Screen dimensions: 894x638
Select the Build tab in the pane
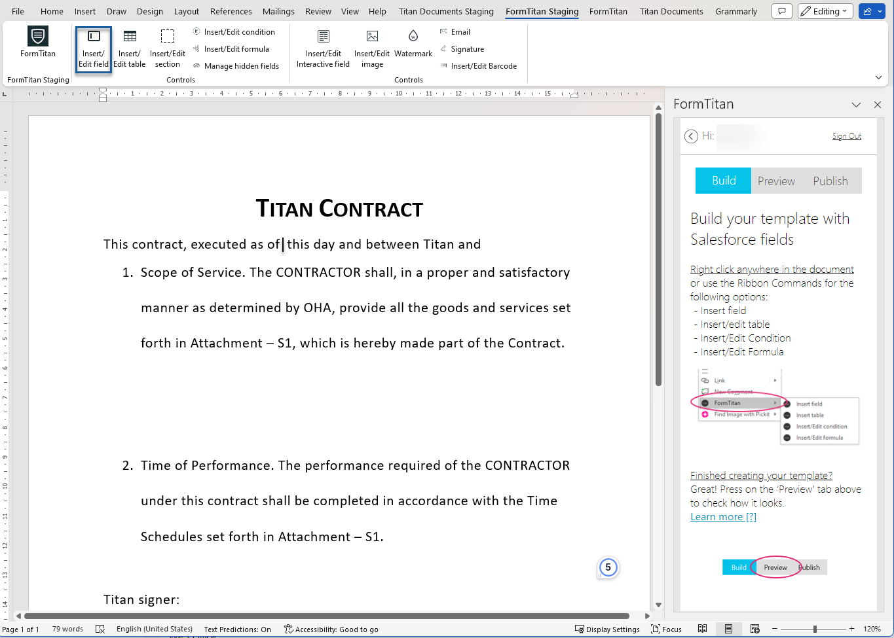(724, 181)
